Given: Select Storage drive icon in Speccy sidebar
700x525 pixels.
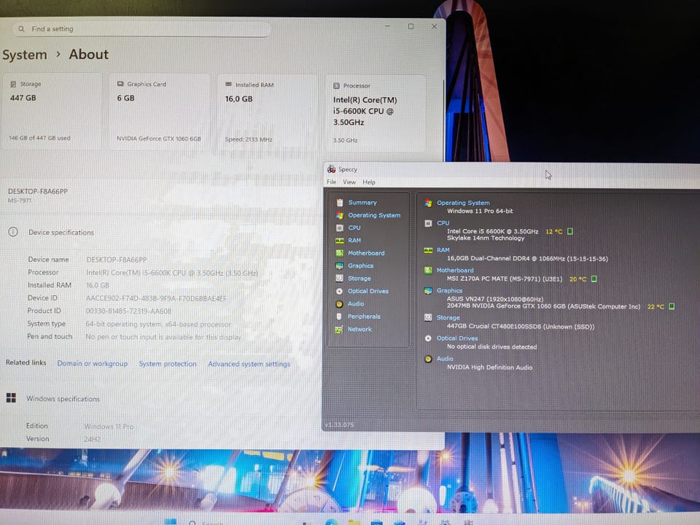Looking at the screenshot, I should click(340, 278).
